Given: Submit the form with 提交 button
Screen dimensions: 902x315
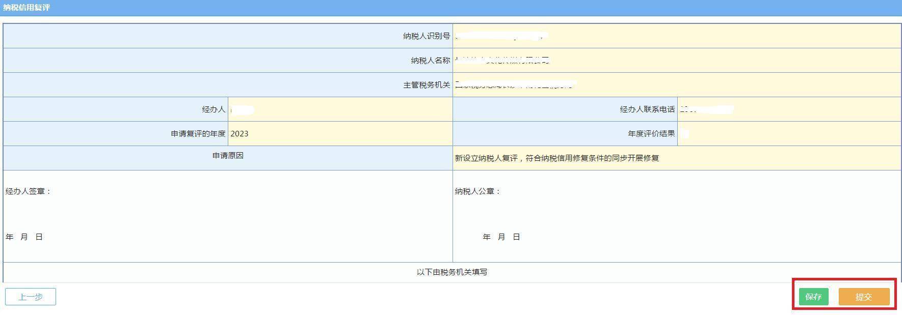Looking at the screenshot, I should point(864,297).
